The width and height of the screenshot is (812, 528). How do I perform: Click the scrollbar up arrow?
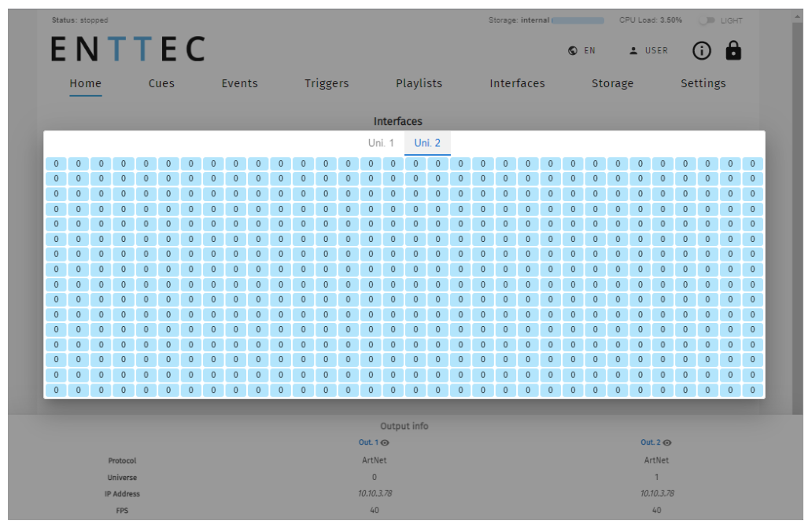click(798, 16)
